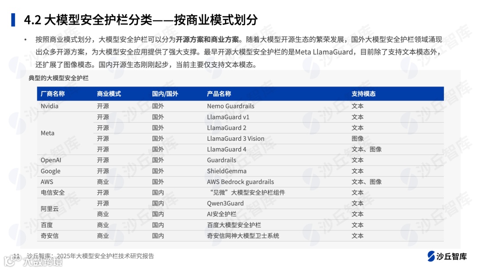Click the '厂商名称' column header
This screenshot has height=270, width=481.
pos(53,94)
